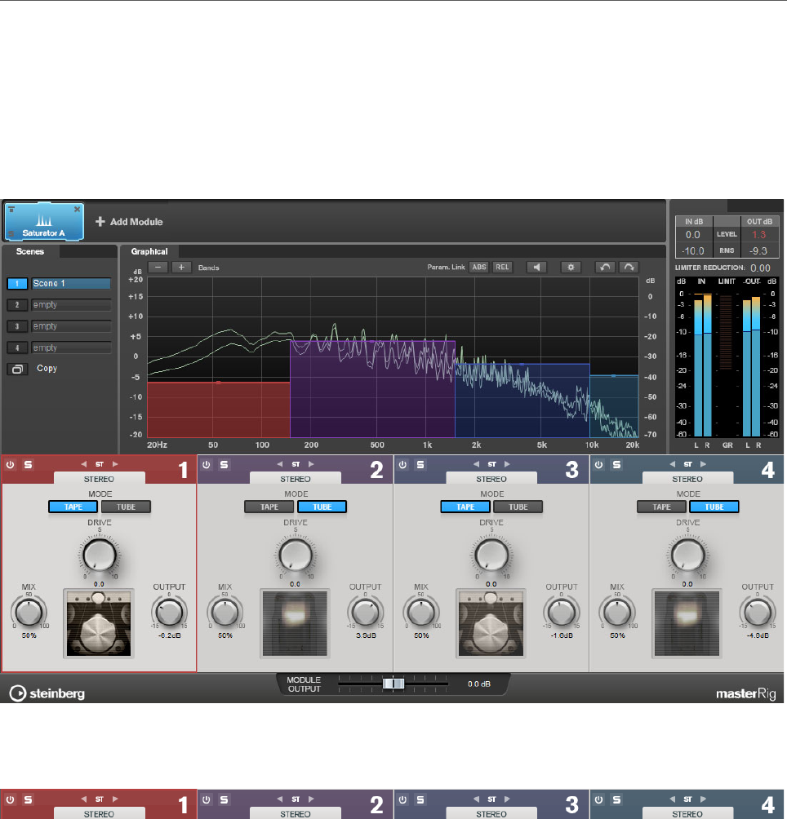Toggle the speaker listen icon
The height and width of the screenshot is (819, 787).
coord(536,268)
